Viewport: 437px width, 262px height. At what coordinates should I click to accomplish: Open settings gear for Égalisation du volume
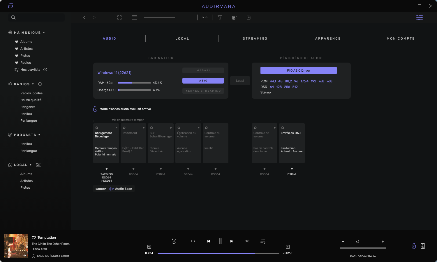click(x=179, y=128)
